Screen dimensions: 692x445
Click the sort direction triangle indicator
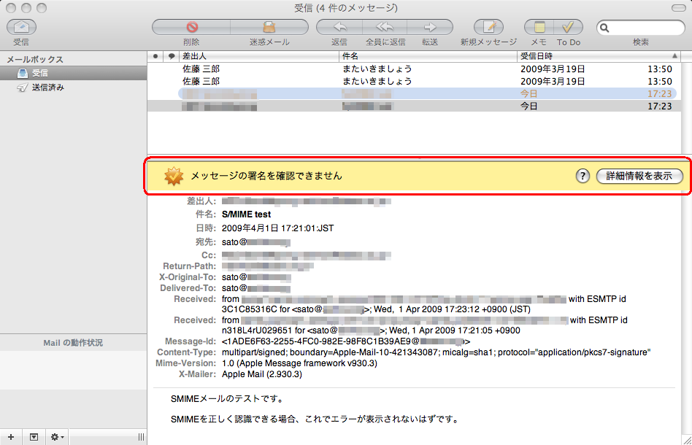tap(674, 56)
